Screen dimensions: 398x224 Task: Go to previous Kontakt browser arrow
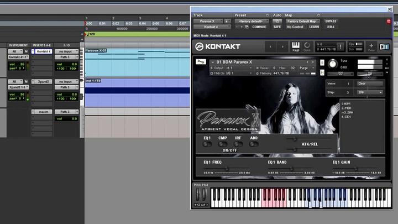pos(270,46)
